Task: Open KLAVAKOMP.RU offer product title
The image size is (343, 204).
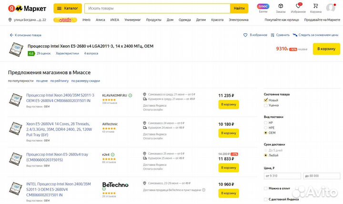Action: (x=60, y=98)
